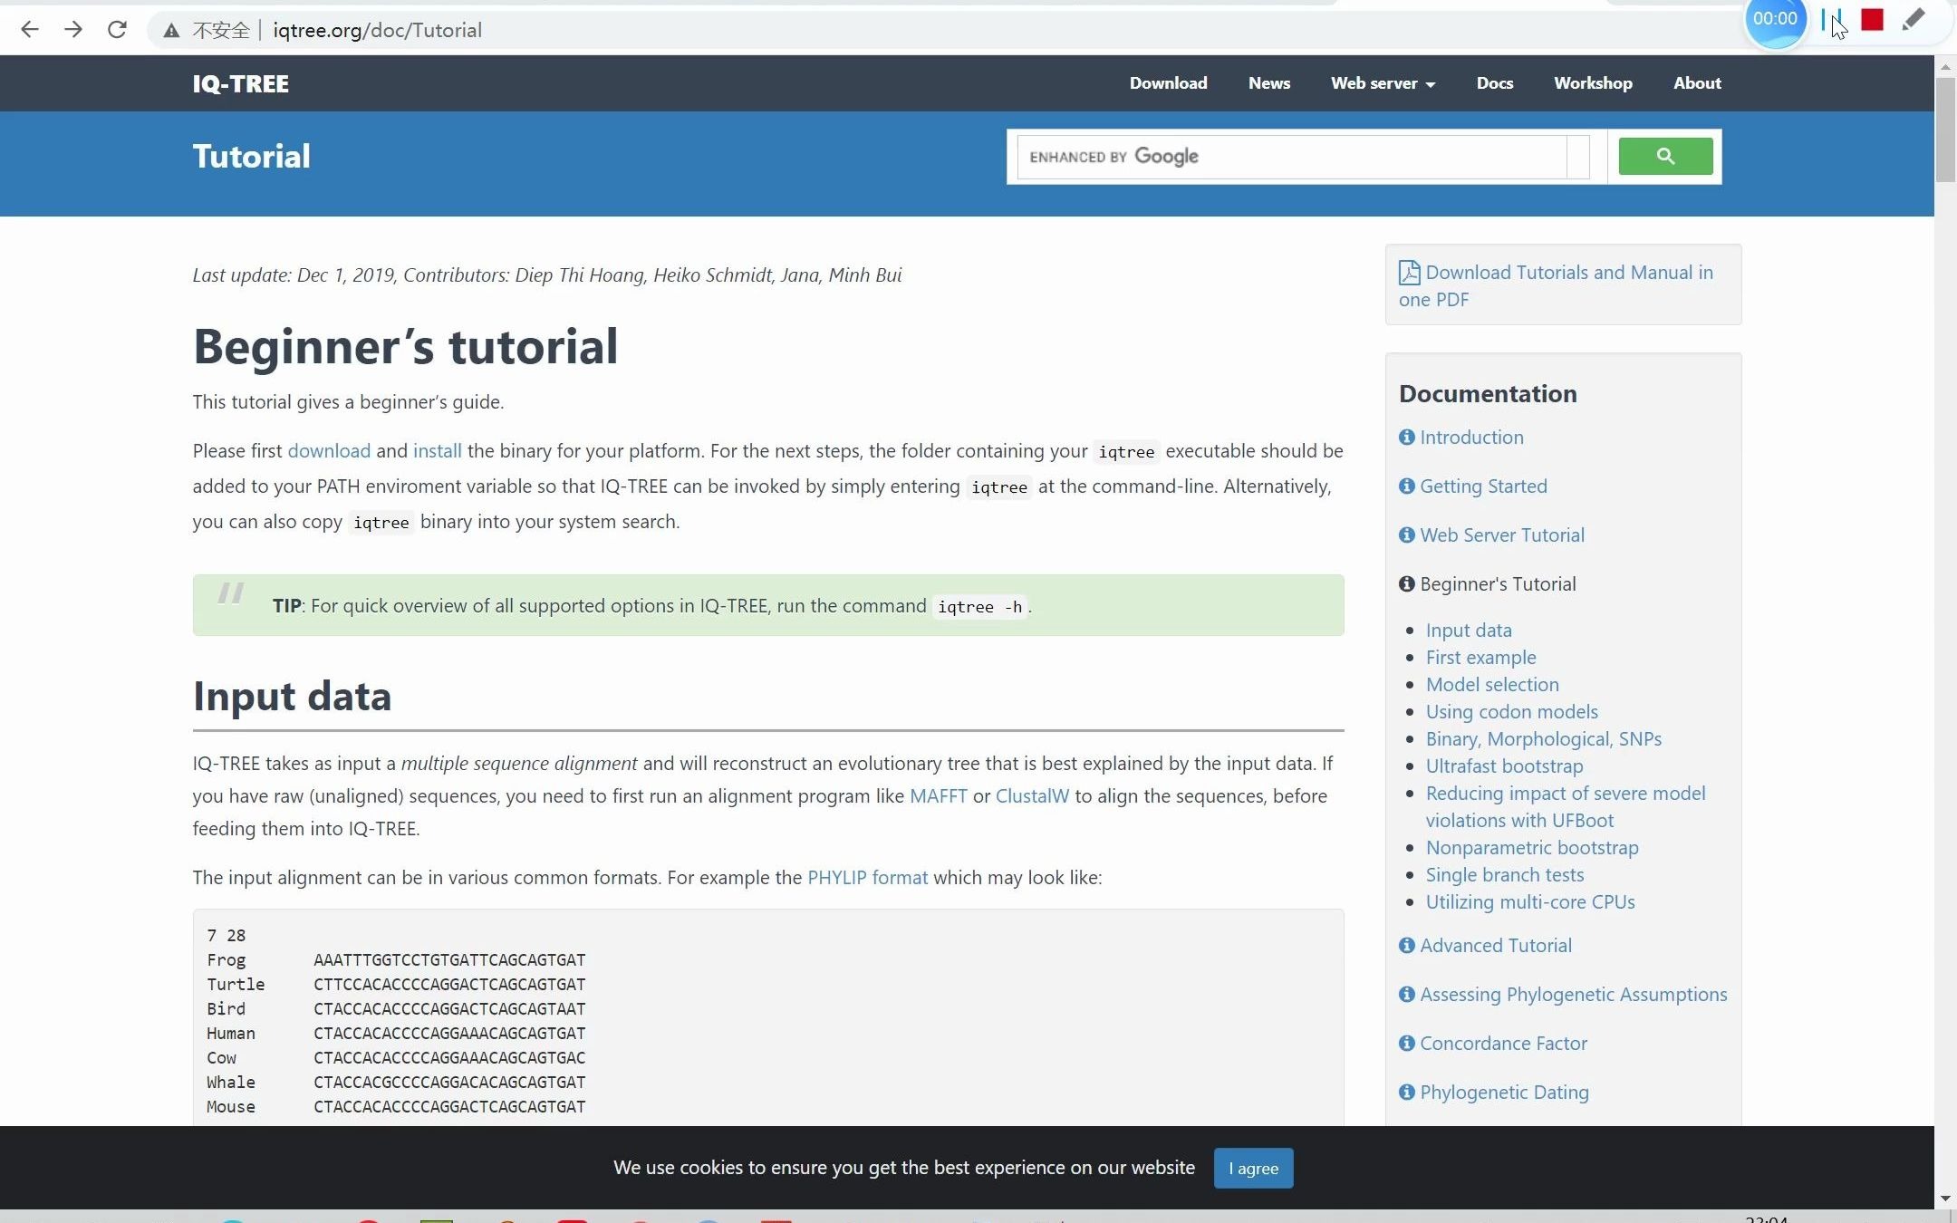Open the ClustalW link
Screen dimensions: 1957x1223
(x=1032, y=796)
